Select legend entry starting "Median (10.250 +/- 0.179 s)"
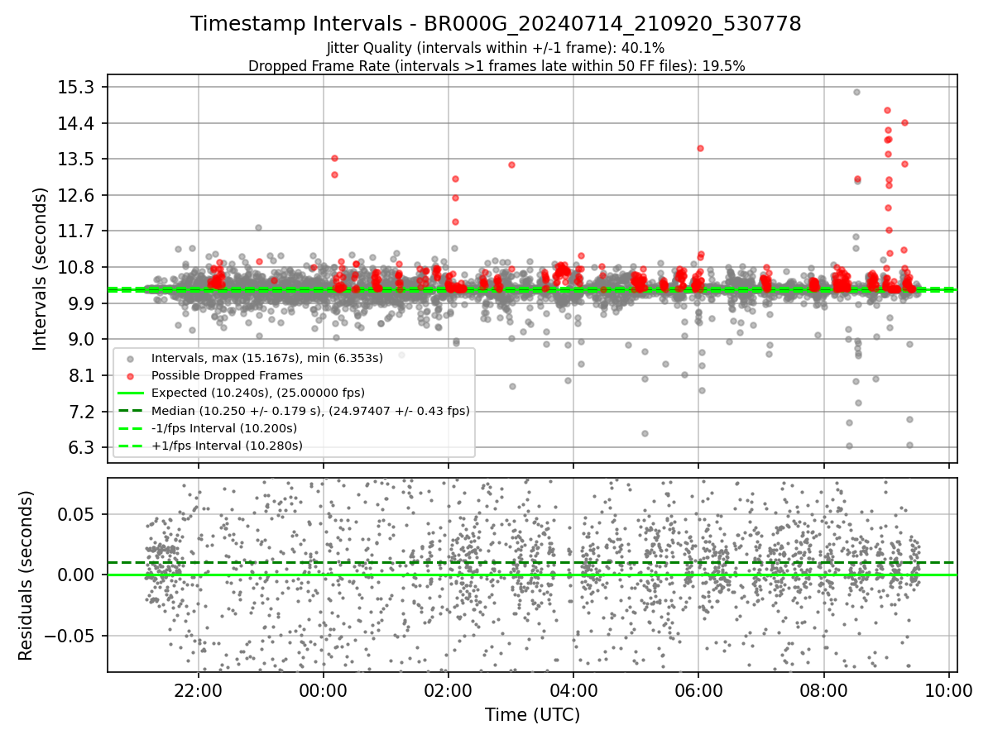 (x=310, y=410)
